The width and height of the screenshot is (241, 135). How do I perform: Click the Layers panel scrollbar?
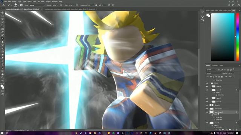click(240, 104)
